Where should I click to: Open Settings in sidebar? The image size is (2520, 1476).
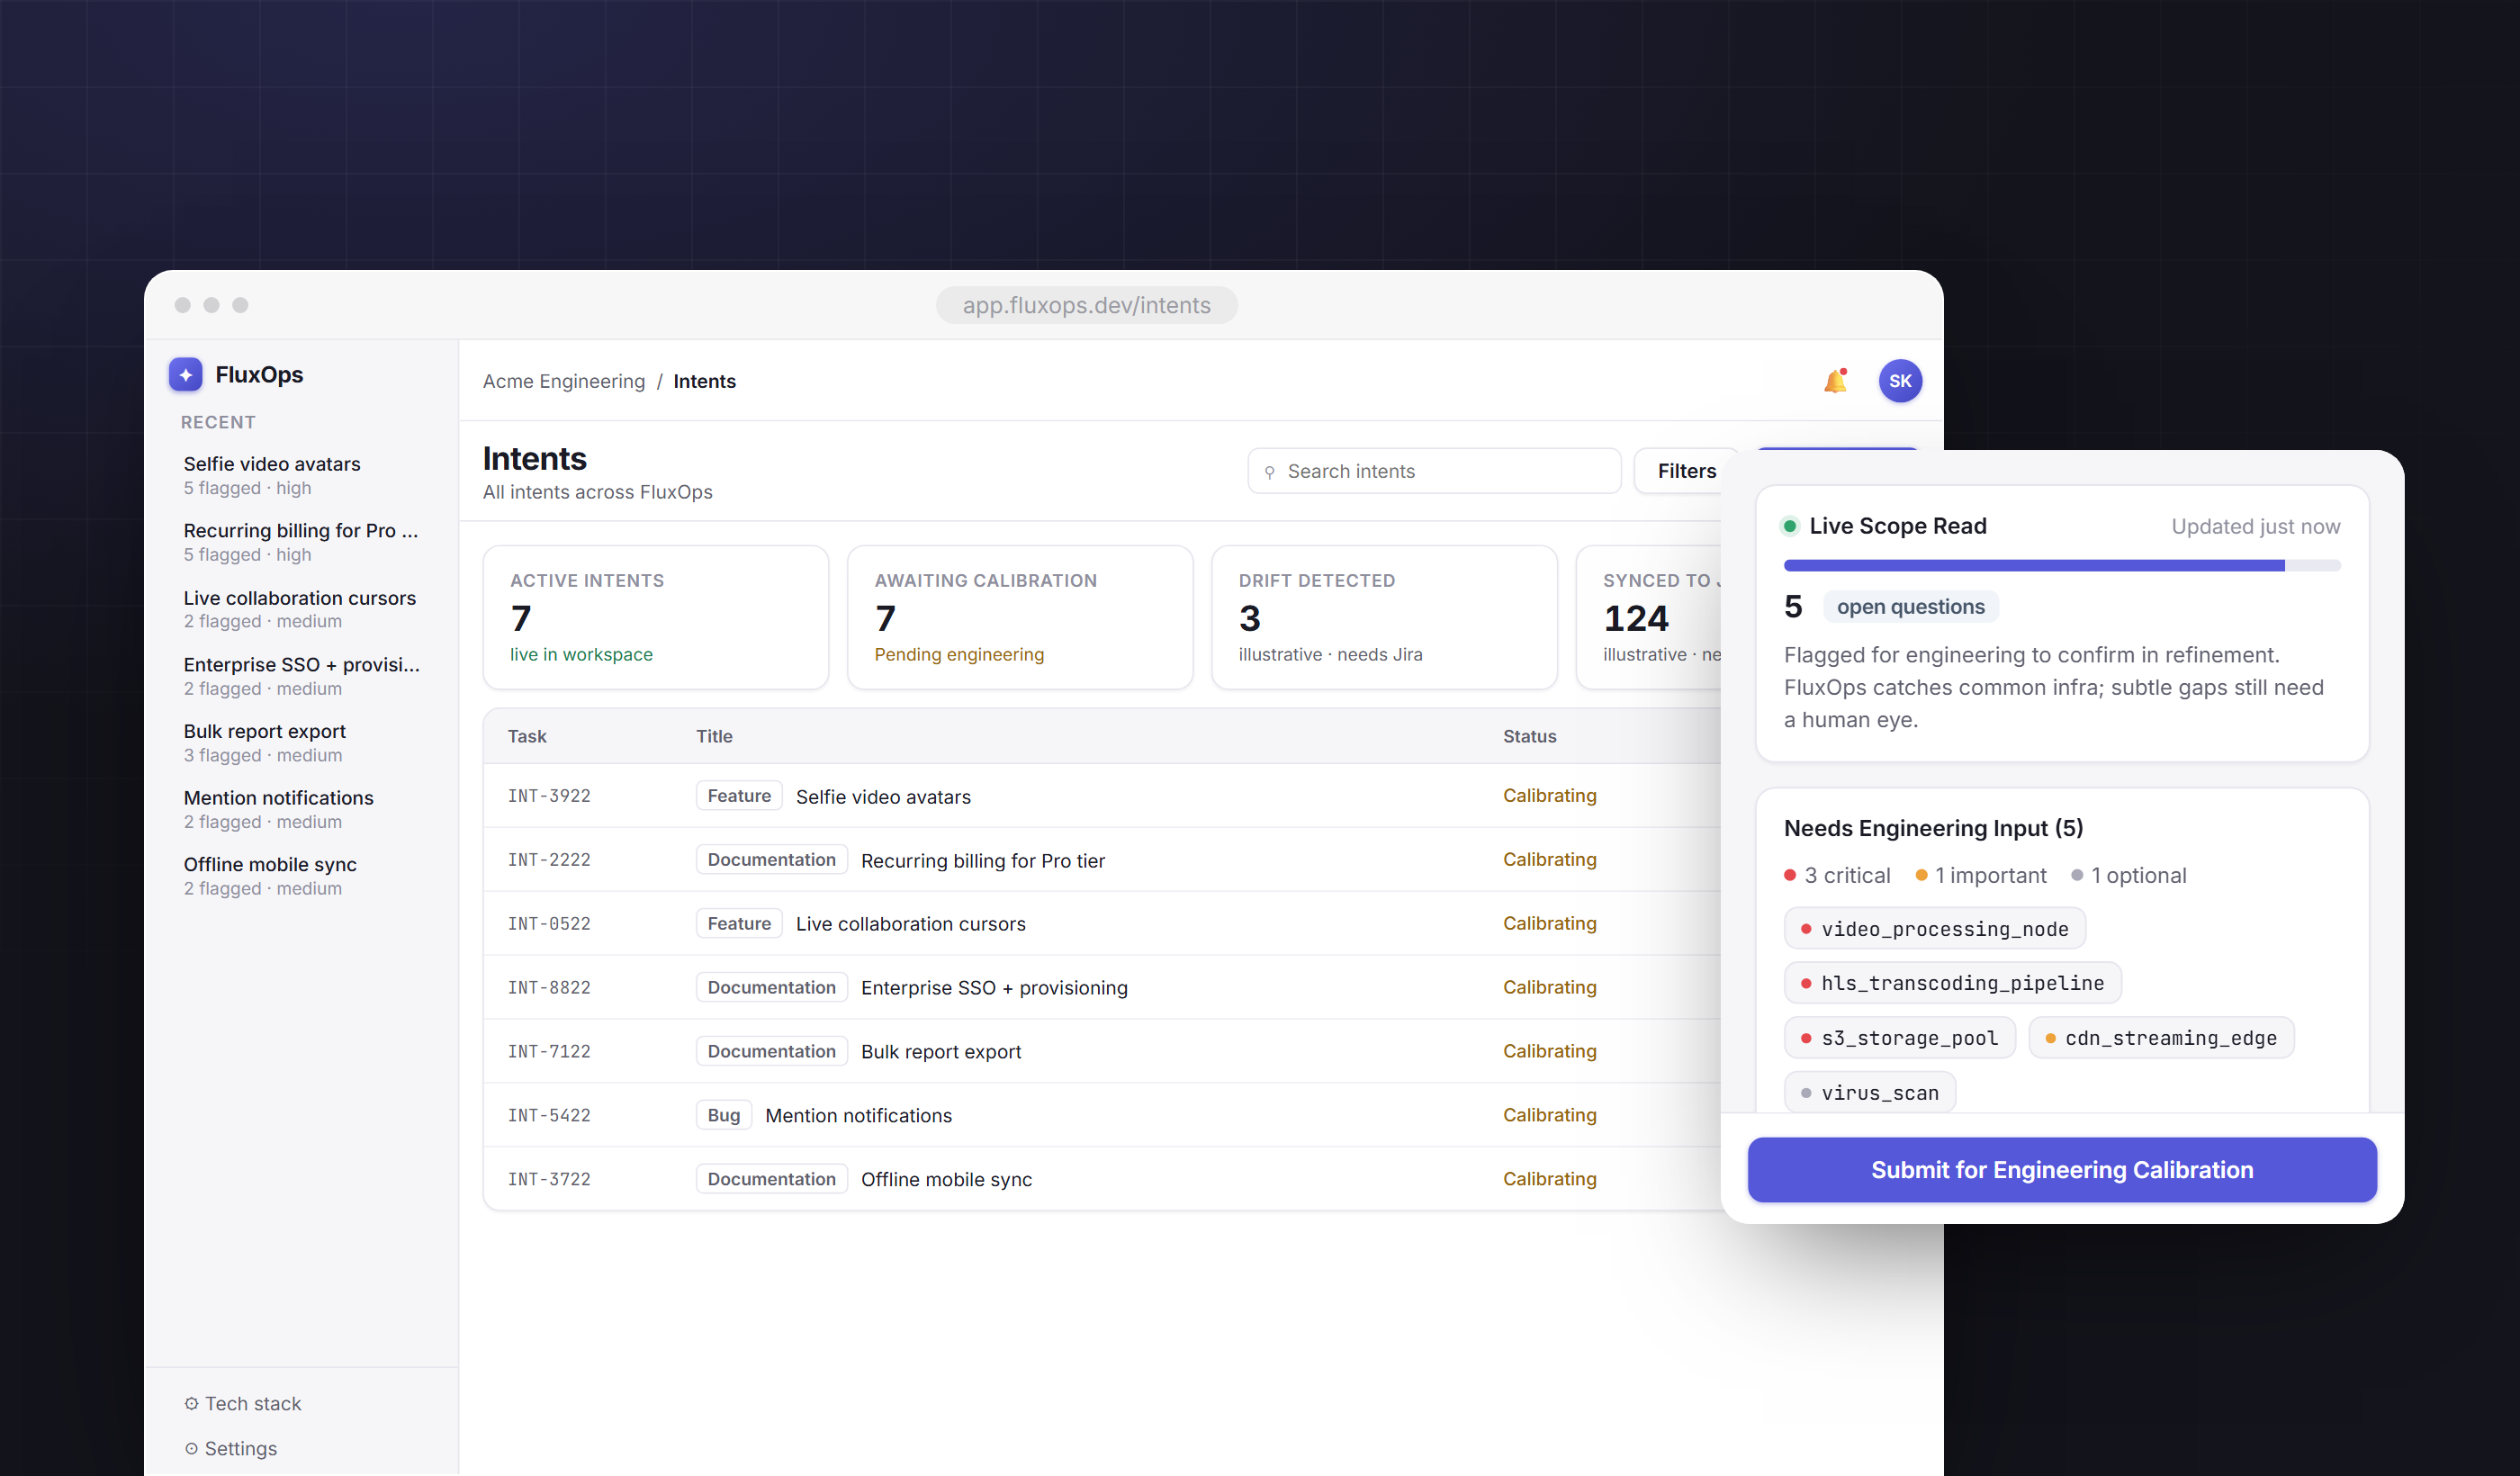[231, 1449]
